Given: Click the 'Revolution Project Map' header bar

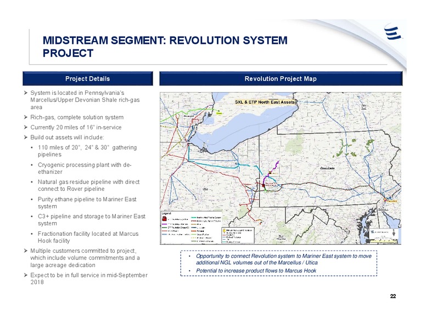Looking at the screenshot, I should pyautogui.click(x=281, y=79).
